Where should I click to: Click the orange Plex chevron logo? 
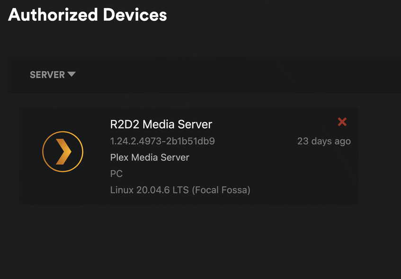63,152
